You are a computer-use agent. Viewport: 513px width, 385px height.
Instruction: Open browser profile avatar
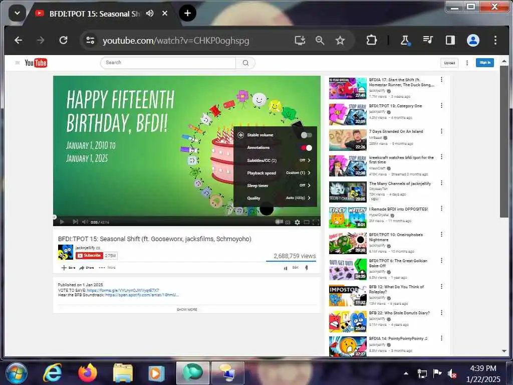(473, 40)
